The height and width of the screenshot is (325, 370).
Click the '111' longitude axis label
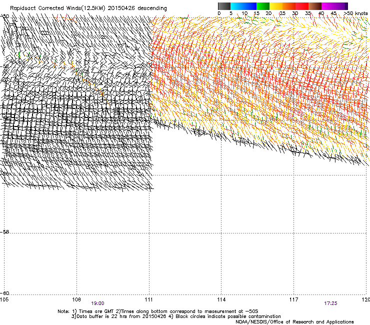148,299
